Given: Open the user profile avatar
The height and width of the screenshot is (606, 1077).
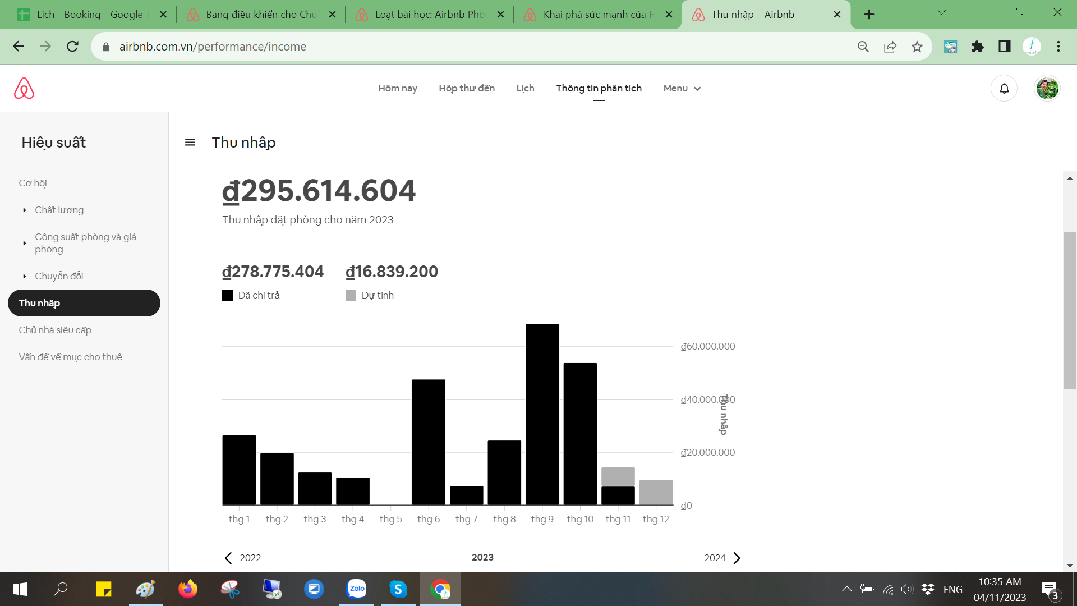Looking at the screenshot, I should [1047, 89].
